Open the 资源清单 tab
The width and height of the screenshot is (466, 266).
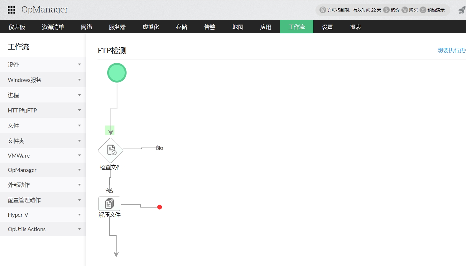[x=53, y=27]
